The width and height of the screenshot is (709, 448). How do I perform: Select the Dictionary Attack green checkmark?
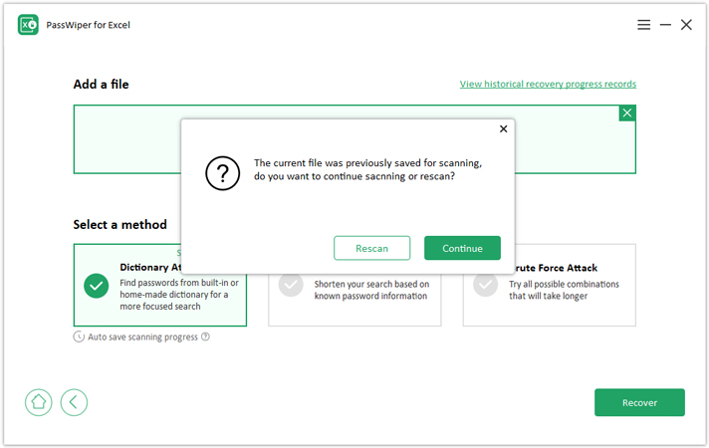tap(97, 286)
